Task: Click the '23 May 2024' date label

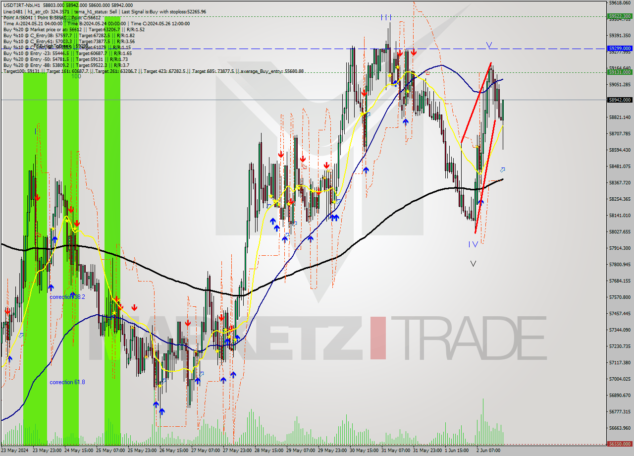Action: pos(15,451)
